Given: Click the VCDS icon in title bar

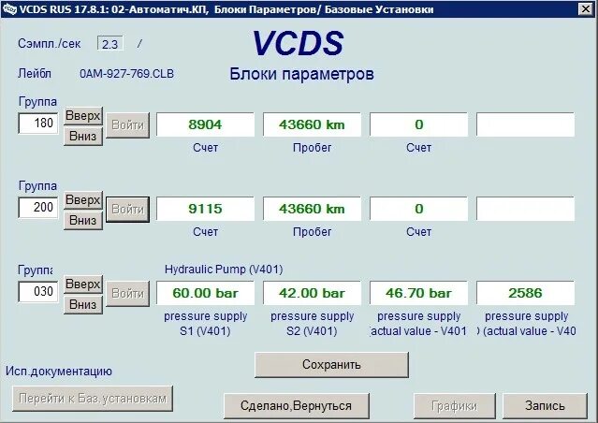Looking at the screenshot, I should pos(9,8).
